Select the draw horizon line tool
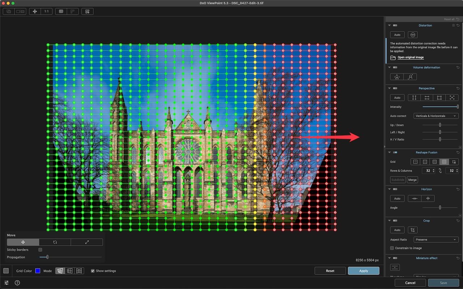Screen dimensions: 463x289 [415, 198]
